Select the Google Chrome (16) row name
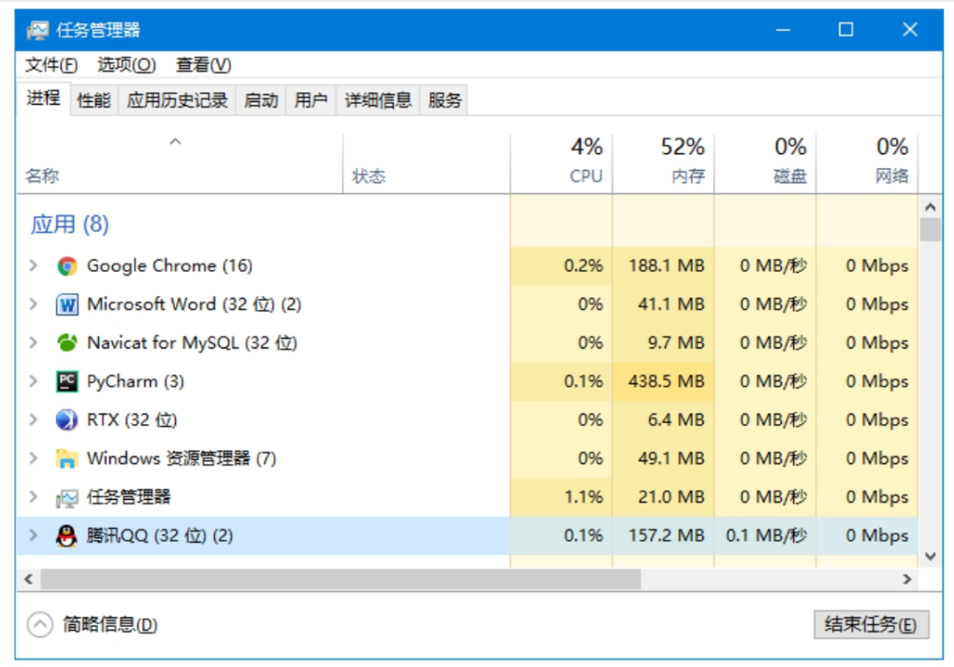The image size is (954, 667). [x=169, y=266]
